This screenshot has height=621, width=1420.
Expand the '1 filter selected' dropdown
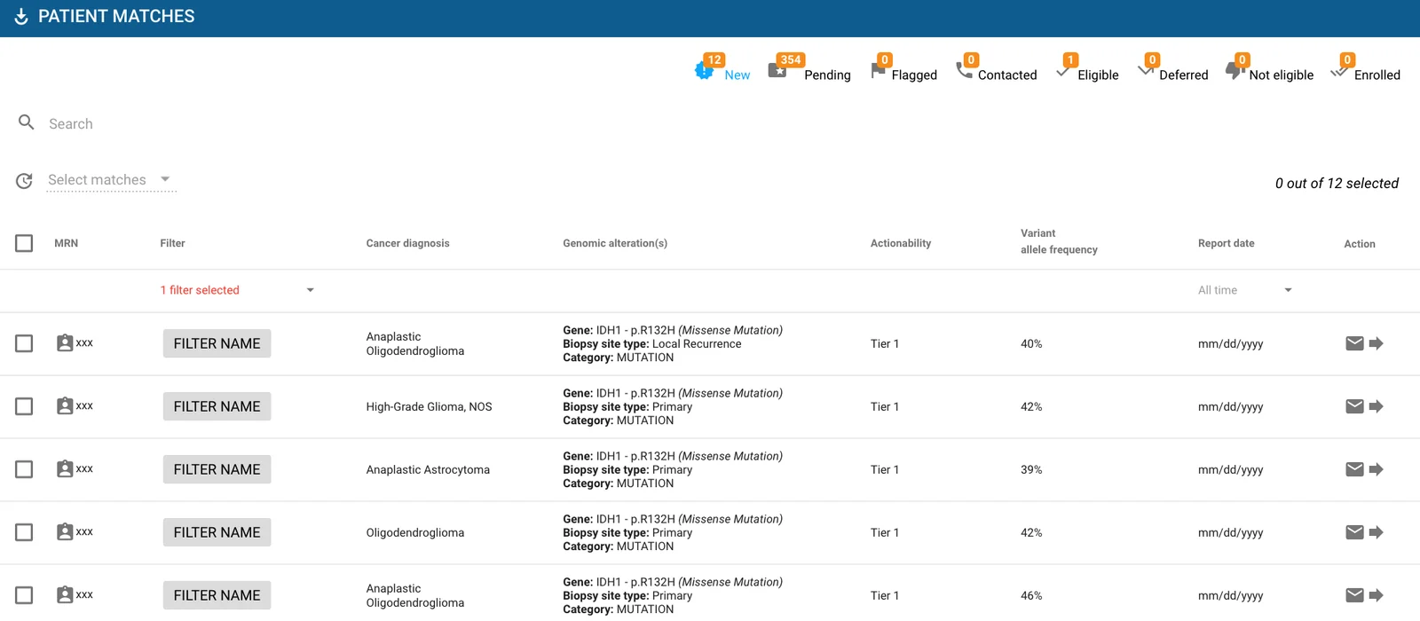(x=237, y=290)
